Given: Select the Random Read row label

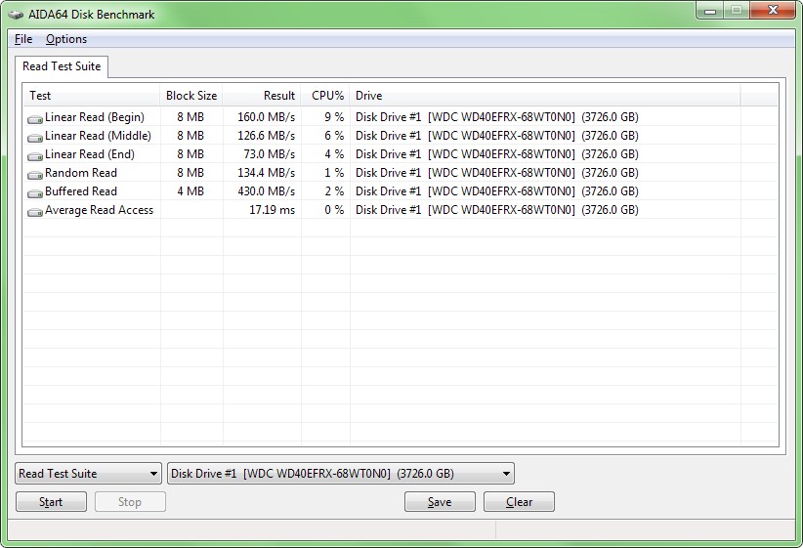Looking at the screenshot, I should pyautogui.click(x=81, y=173).
